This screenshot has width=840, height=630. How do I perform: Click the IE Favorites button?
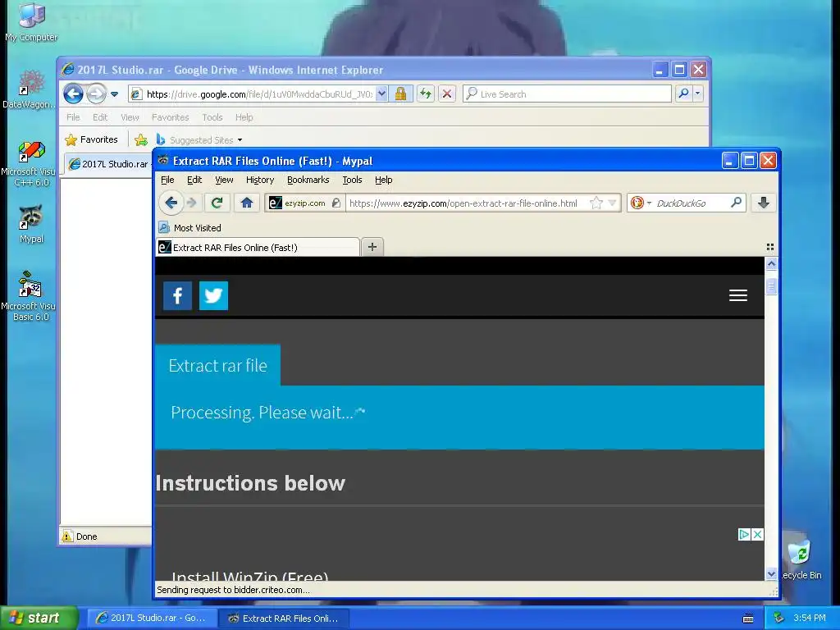click(x=91, y=139)
